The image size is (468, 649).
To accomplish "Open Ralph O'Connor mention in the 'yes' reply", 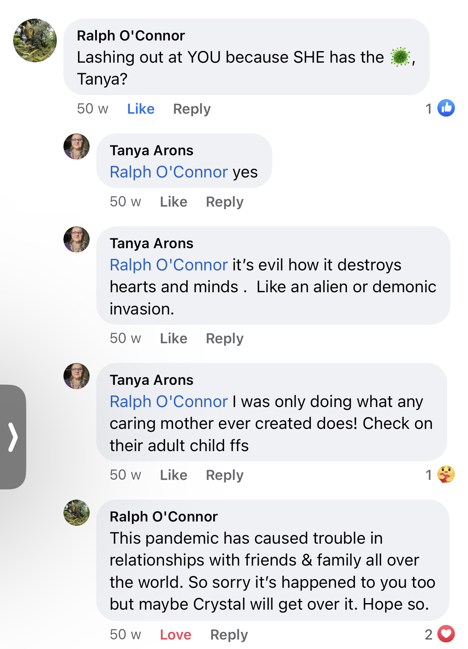I will [x=169, y=172].
